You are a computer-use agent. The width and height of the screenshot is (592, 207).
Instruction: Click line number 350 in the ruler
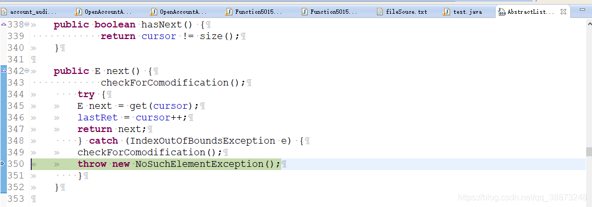pos(16,164)
